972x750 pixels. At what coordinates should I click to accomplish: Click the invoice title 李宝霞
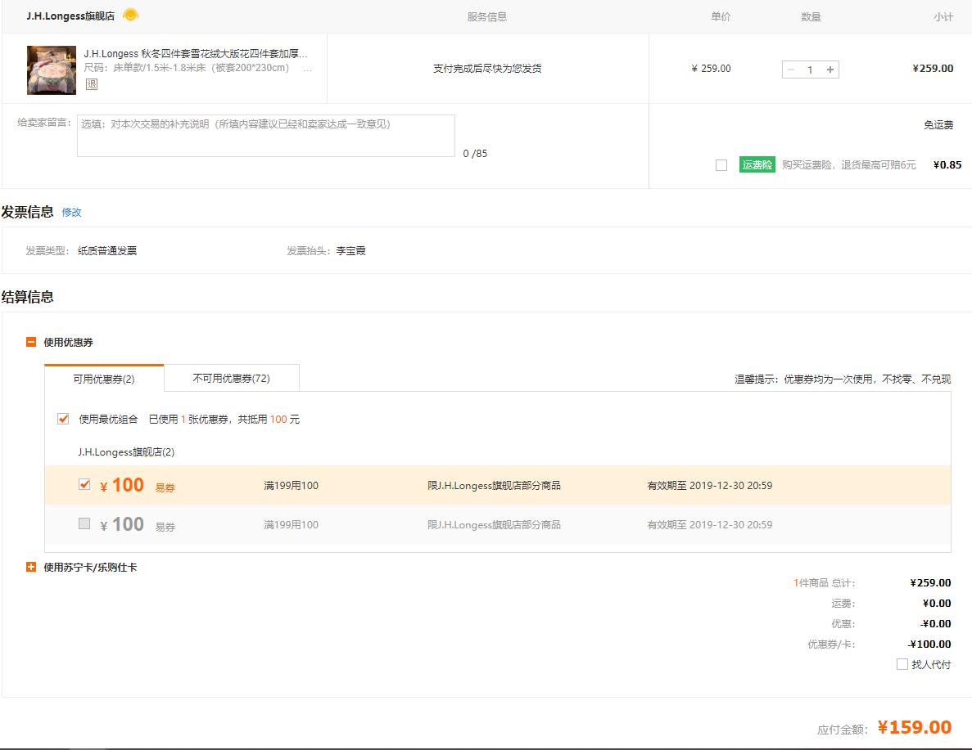click(x=350, y=251)
